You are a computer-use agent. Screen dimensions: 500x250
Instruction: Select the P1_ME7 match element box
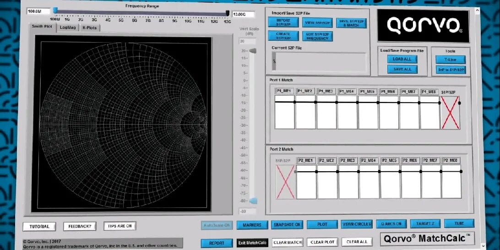409,112
